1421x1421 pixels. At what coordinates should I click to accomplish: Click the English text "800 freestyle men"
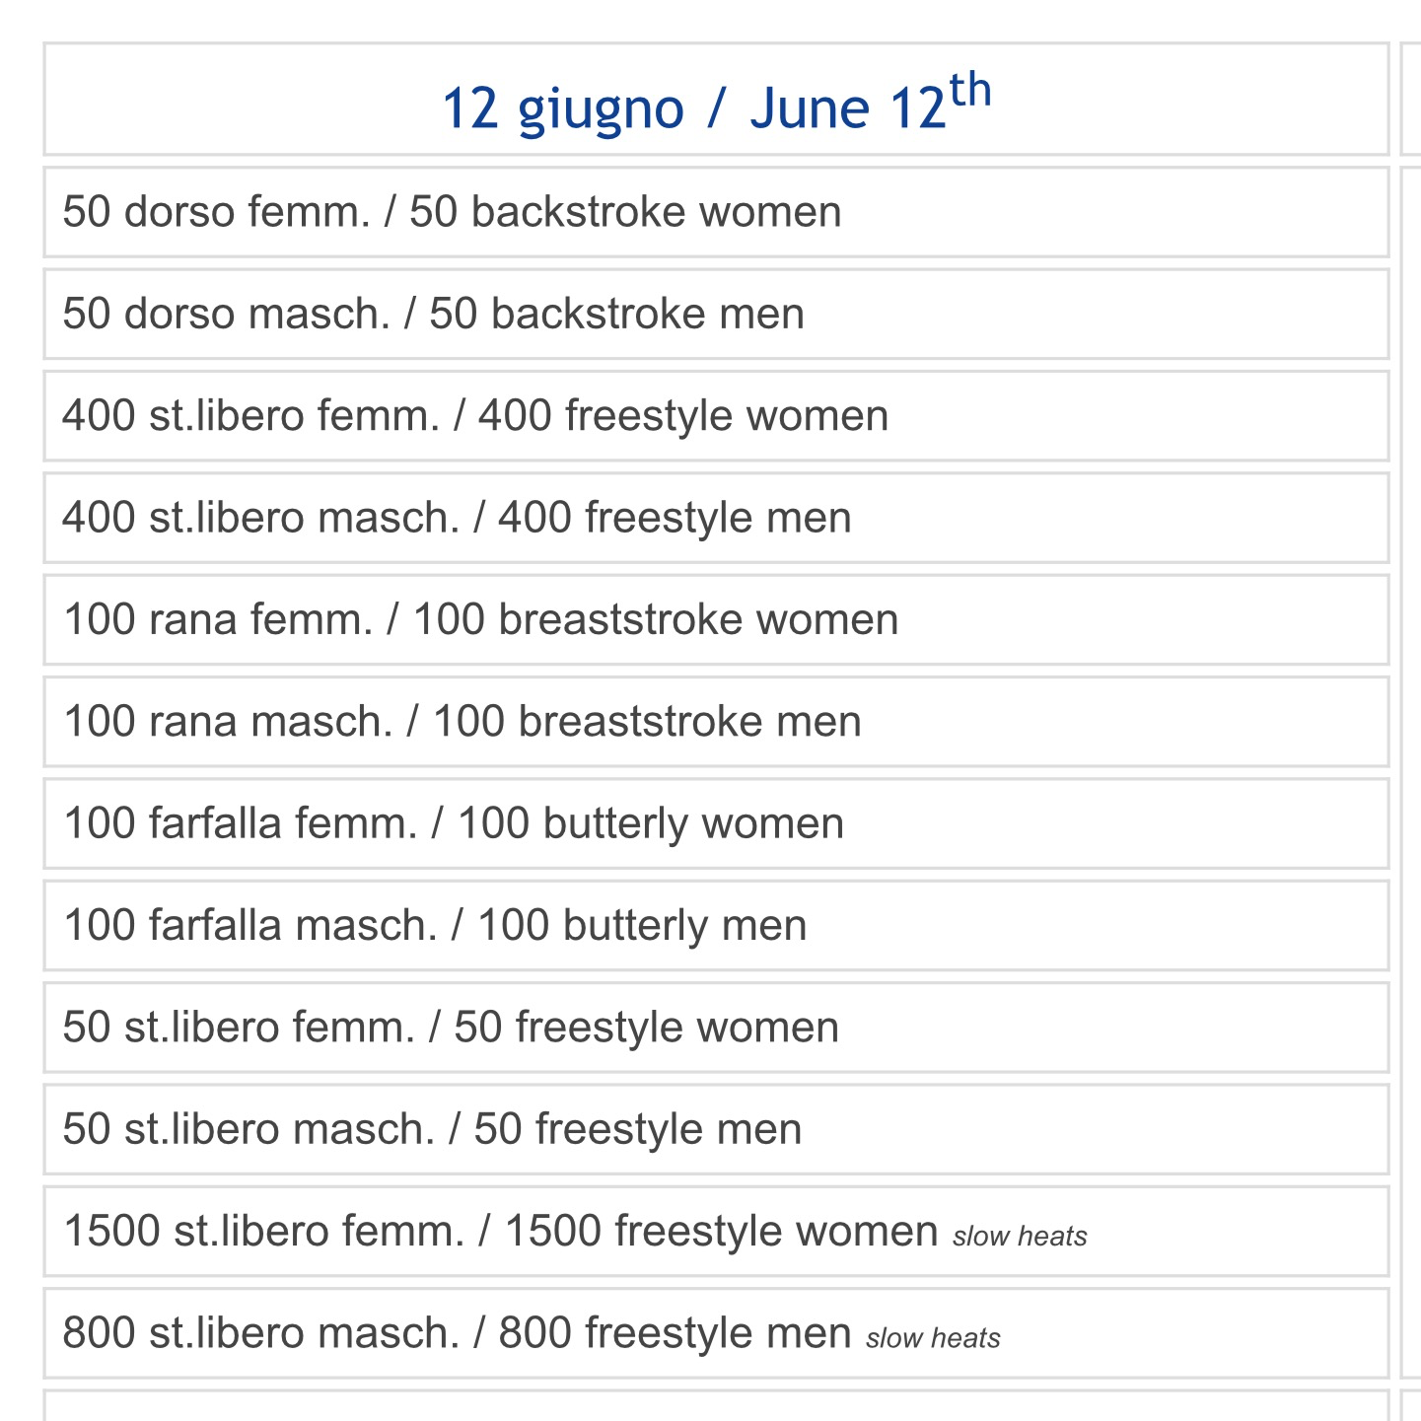[x=675, y=1333]
